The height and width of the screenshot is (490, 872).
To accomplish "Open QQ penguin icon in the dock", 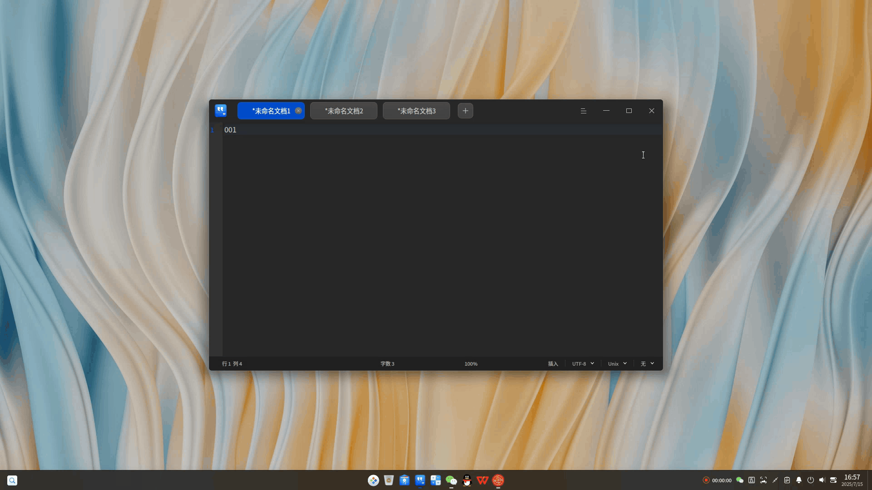I will pyautogui.click(x=467, y=480).
